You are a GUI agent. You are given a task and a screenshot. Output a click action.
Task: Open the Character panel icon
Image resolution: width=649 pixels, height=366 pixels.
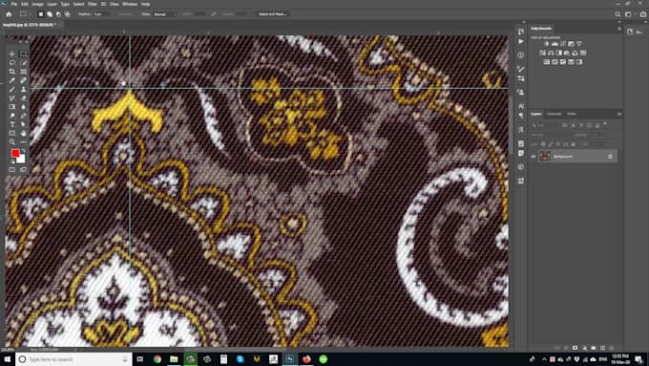point(521,106)
